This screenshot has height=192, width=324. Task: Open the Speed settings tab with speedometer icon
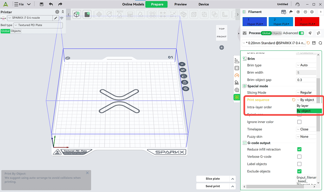(x=237, y=75)
